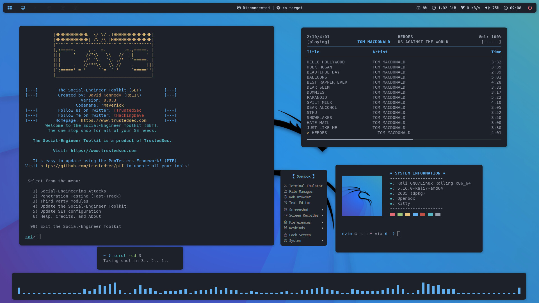
Task: Select the currently playing HEROES row
Action: (x=404, y=133)
